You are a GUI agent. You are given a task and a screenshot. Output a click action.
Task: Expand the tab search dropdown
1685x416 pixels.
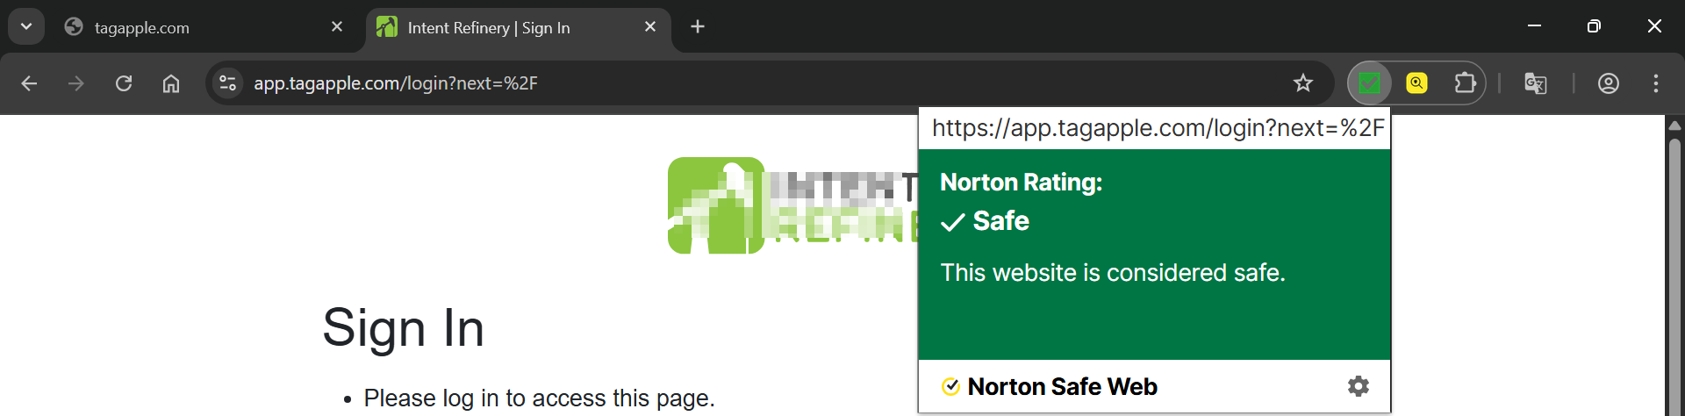click(26, 26)
